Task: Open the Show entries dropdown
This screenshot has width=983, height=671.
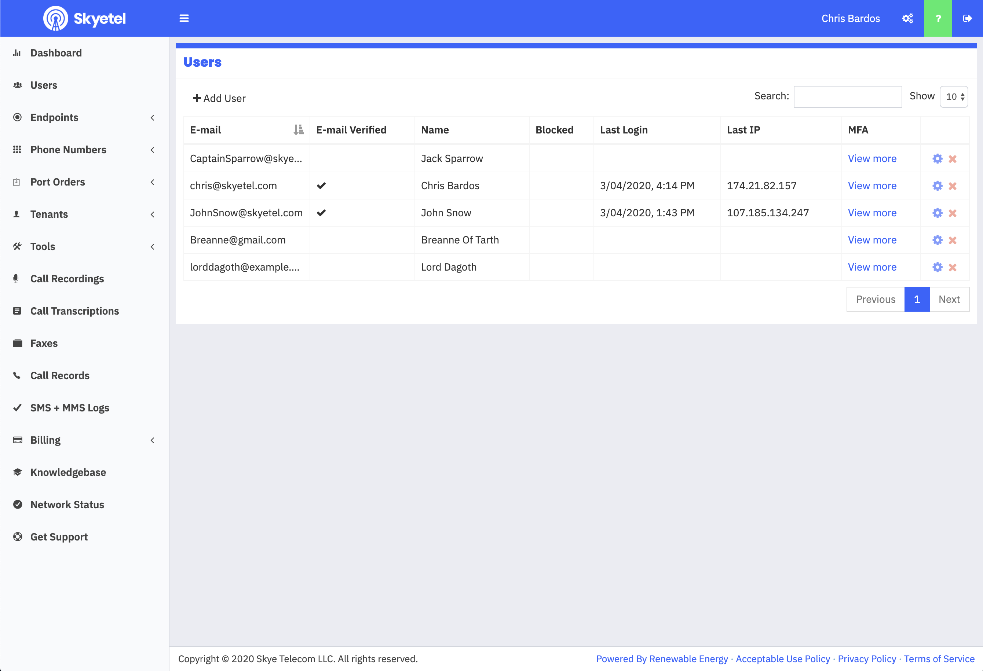Action: tap(954, 96)
